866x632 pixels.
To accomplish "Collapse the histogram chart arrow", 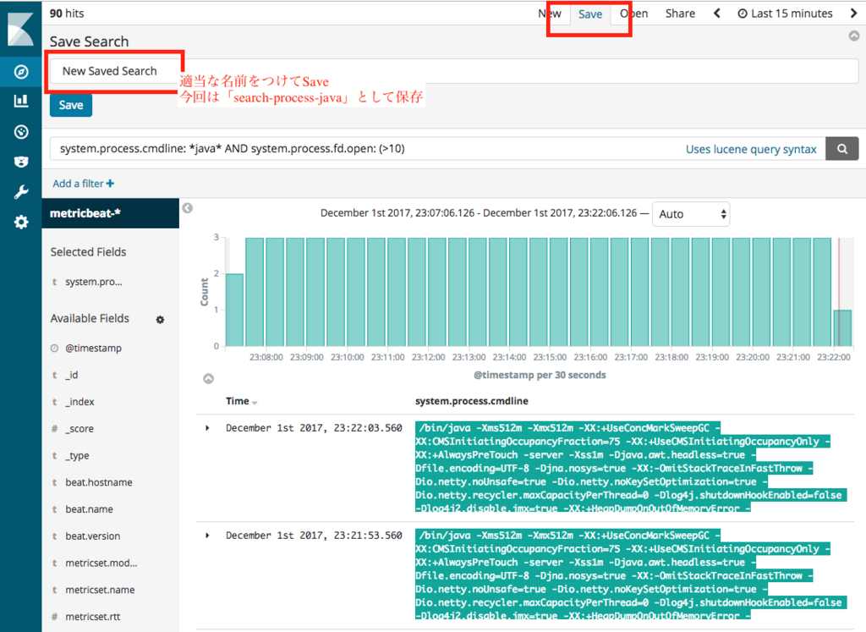I will pos(208,378).
